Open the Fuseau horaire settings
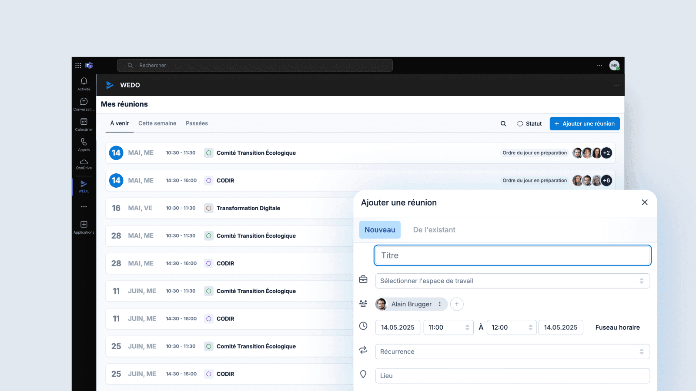Image resolution: width=696 pixels, height=391 pixels. [x=617, y=327]
